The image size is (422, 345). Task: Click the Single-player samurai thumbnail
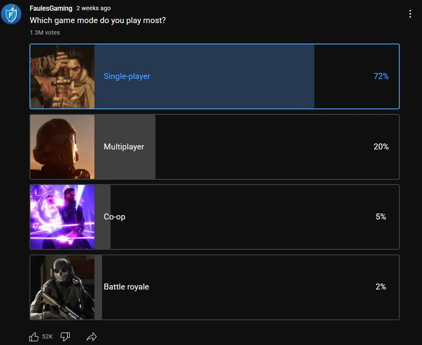(62, 76)
